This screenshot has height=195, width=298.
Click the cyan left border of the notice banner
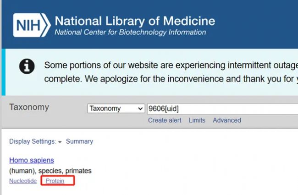pyautogui.click(x=3, y=72)
